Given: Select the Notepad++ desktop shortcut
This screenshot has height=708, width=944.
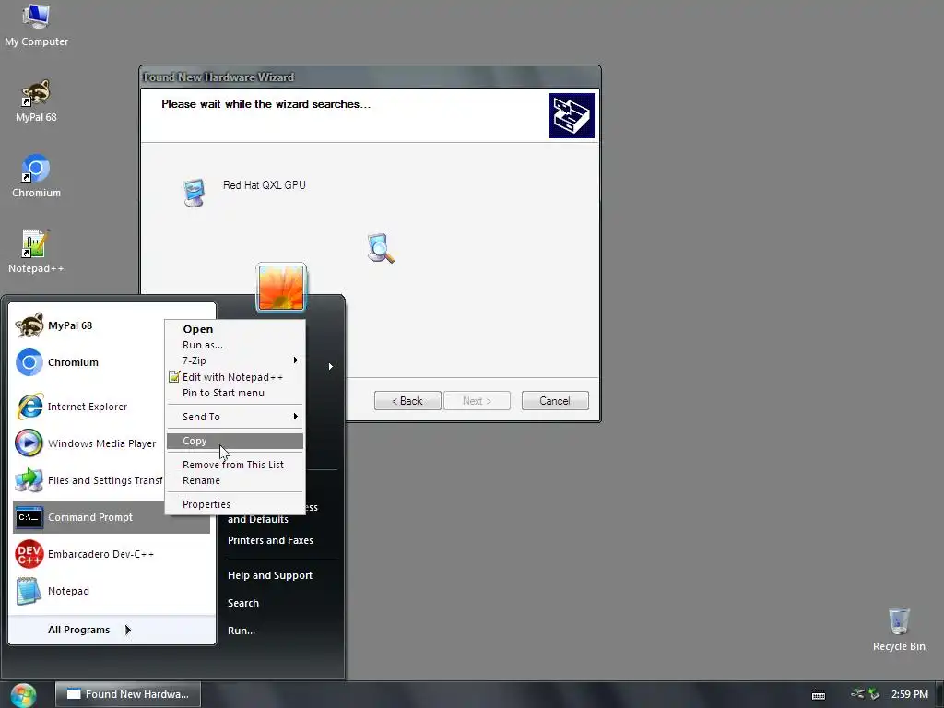Looking at the screenshot, I should [x=36, y=253].
